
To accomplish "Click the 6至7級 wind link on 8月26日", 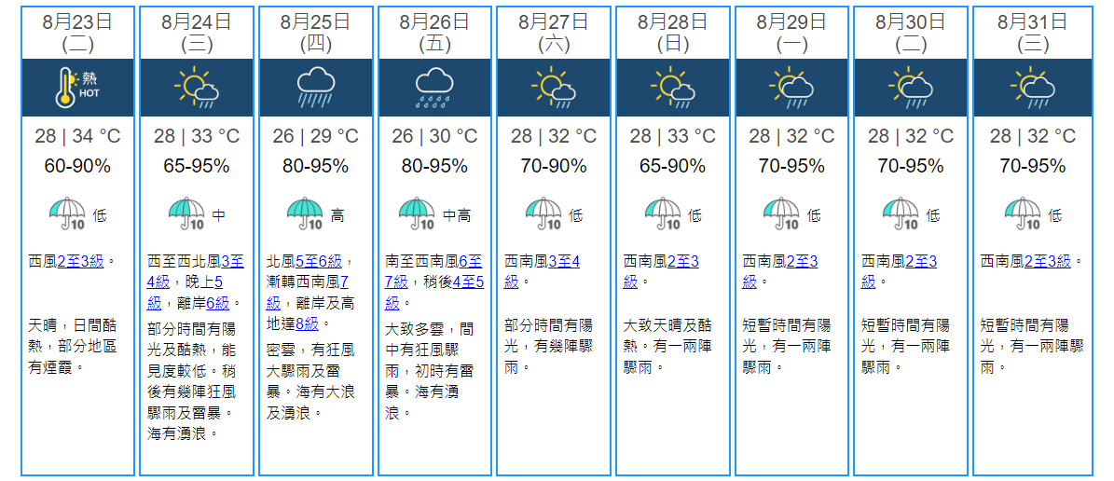I will click(x=472, y=262).
